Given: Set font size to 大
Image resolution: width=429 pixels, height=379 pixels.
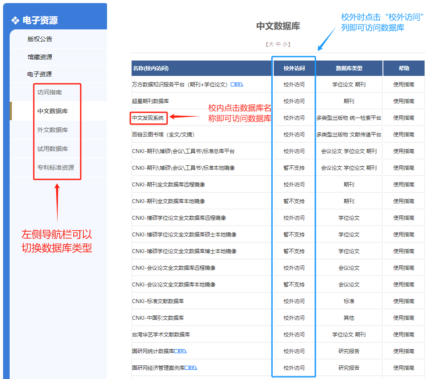Looking at the screenshot, I should pyautogui.click(x=271, y=44).
